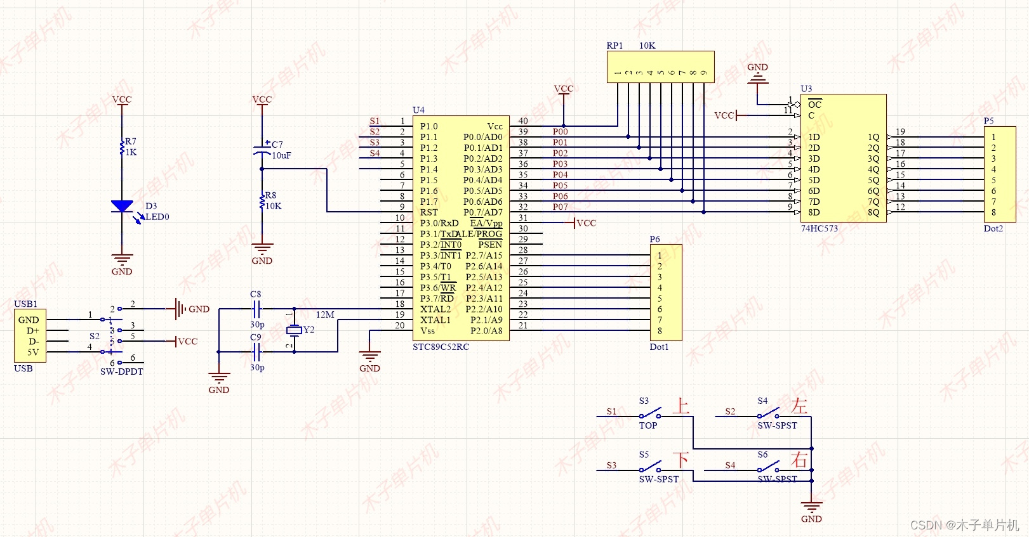Click the 1D pin label on the 74HC573
This screenshot has height=537, width=1029.
coord(814,137)
